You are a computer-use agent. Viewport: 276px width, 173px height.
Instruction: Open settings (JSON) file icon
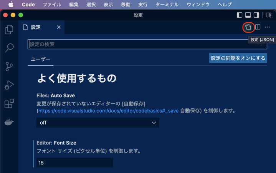[x=248, y=27]
